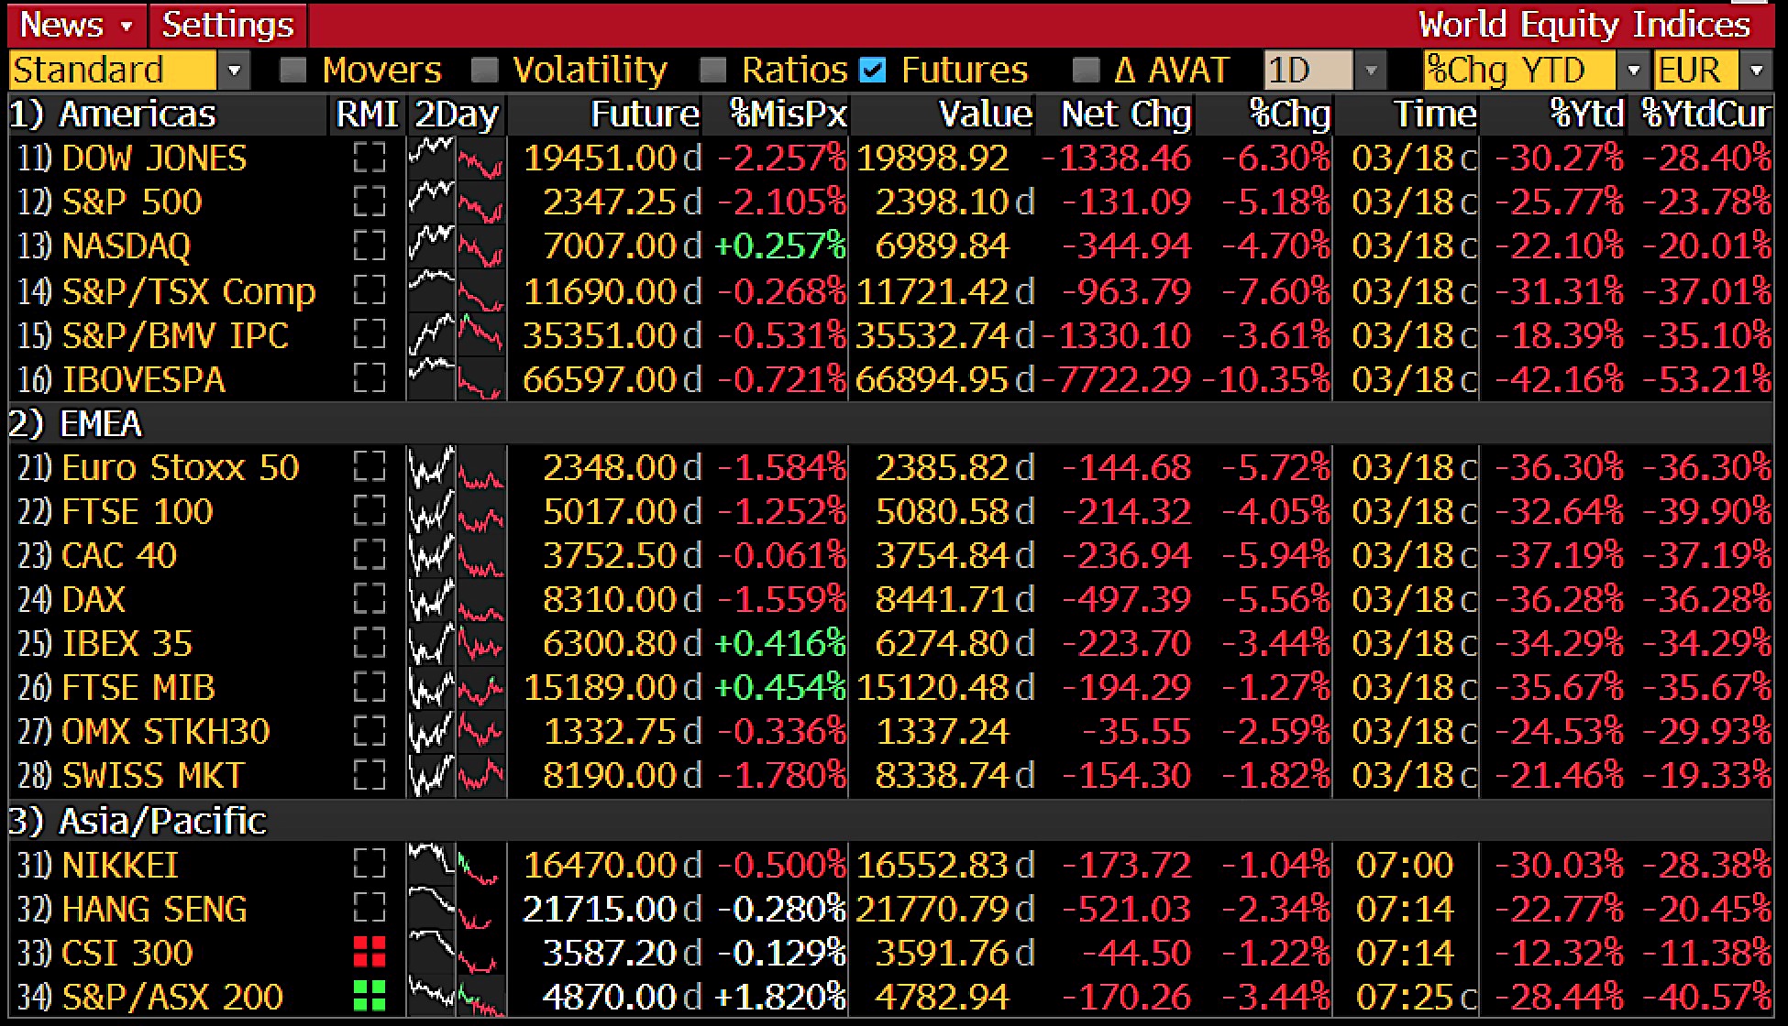Enable the Δ AVAT checkbox
This screenshot has height=1026, width=1788.
(x=1086, y=71)
